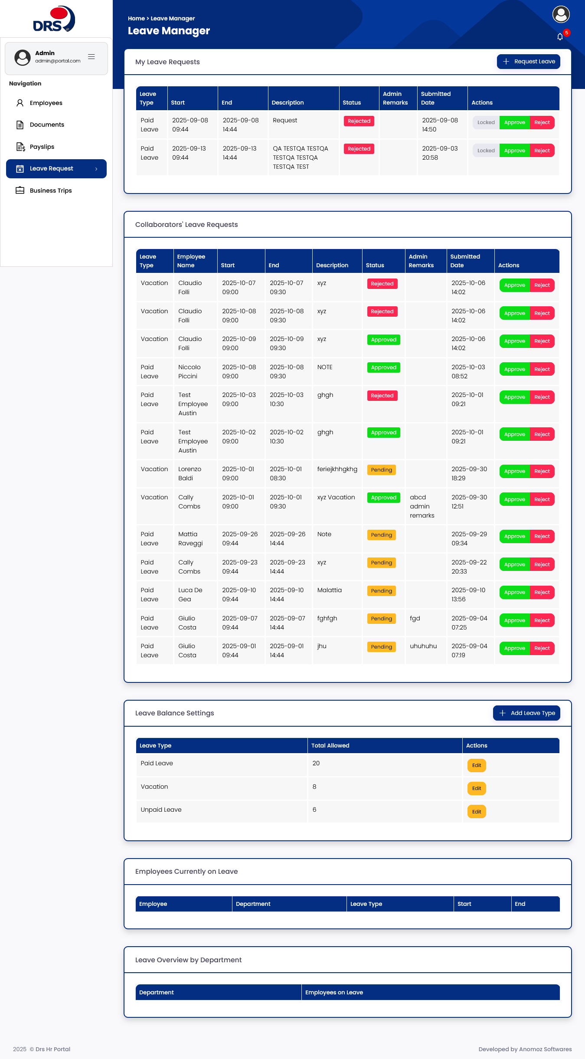Toggle the sidebar hamburger menu icon
Screen dimensions: 585x1059
(x=92, y=57)
